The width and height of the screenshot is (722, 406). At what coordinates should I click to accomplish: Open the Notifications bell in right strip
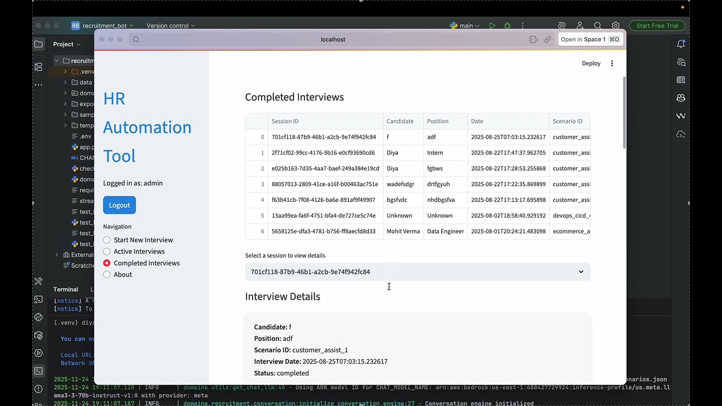tap(681, 44)
